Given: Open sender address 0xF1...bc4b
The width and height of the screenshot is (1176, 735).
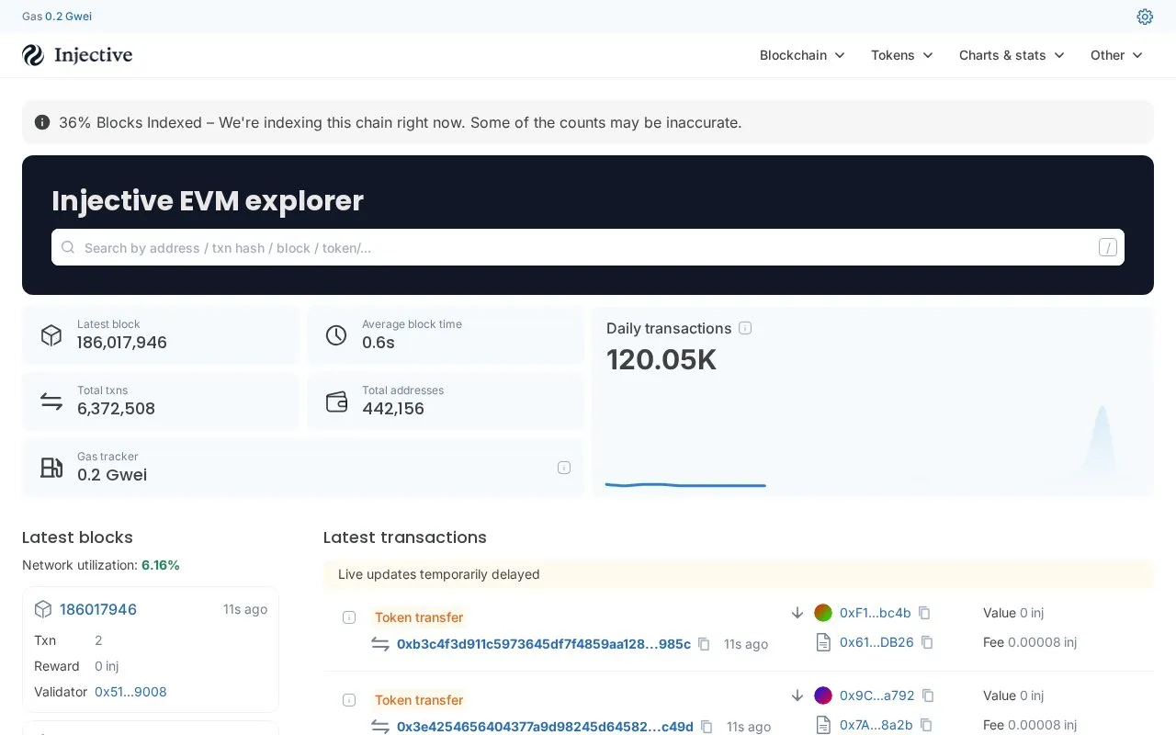Looking at the screenshot, I should [876, 613].
